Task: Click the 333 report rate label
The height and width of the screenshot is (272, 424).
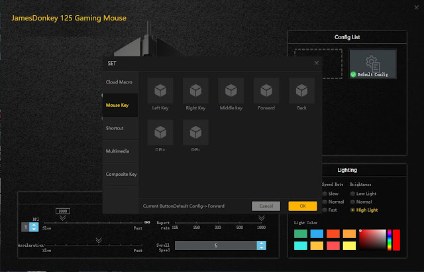Action: 218,228
